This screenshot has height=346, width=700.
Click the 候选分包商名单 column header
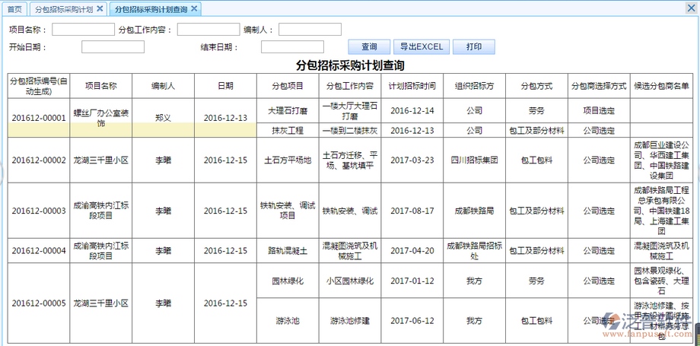661,86
